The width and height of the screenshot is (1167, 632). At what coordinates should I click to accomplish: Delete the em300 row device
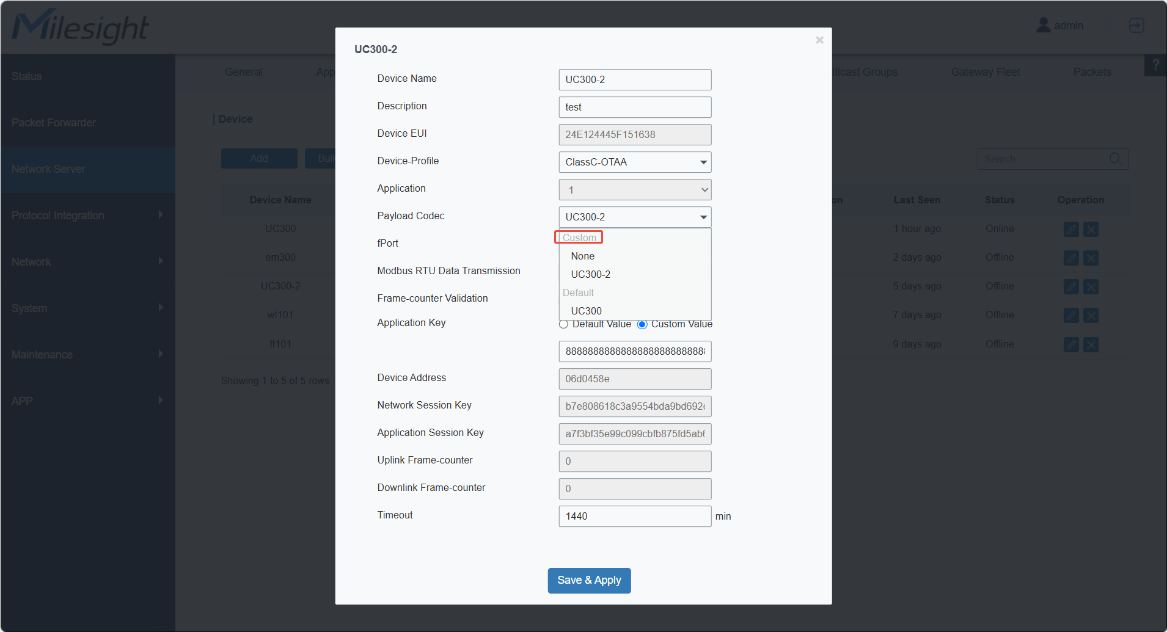pyautogui.click(x=1091, y=258)
